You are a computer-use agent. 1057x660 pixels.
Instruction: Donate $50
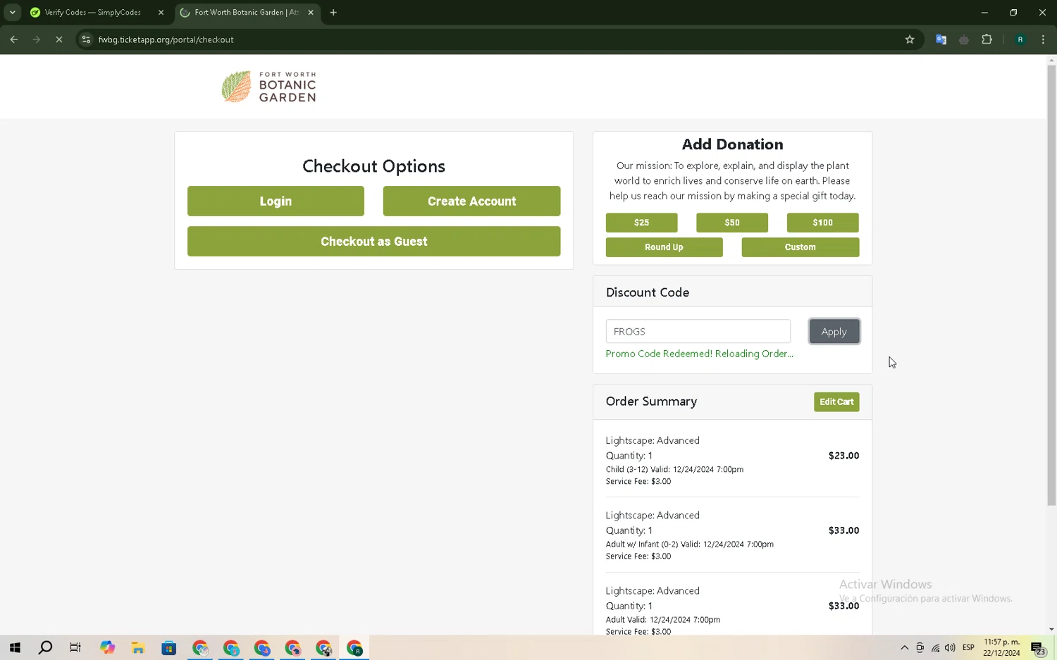(x=732, y=223)
